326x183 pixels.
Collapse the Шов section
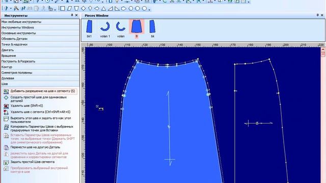click(x=40, y=84)
